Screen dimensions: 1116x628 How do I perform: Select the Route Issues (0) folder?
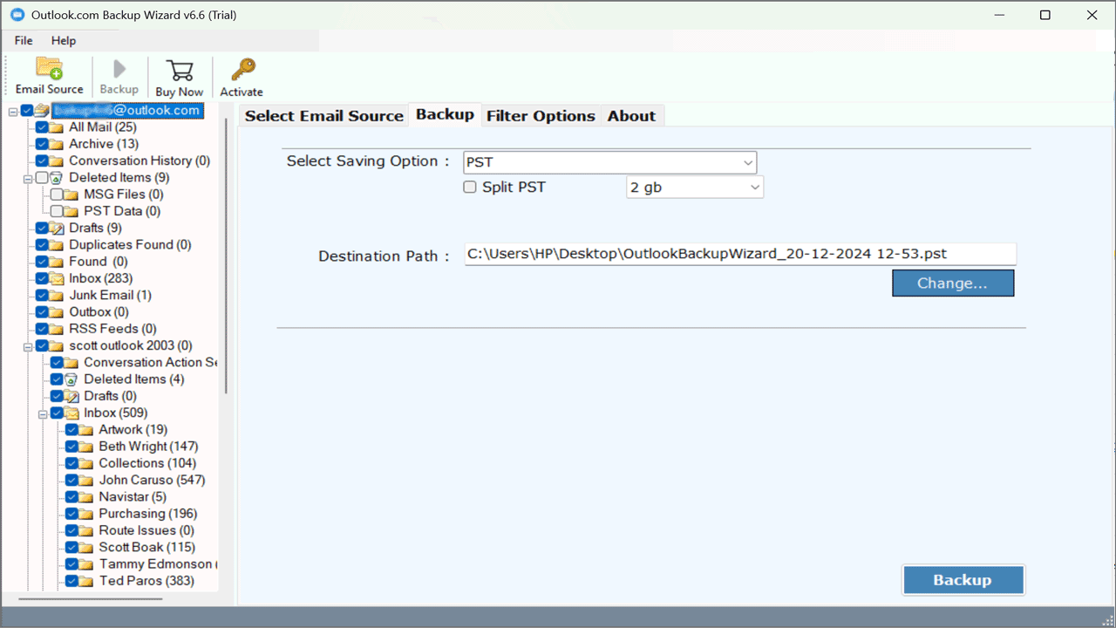tap(146, 530)
